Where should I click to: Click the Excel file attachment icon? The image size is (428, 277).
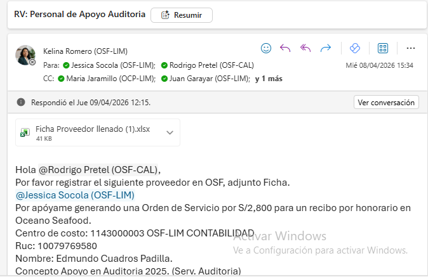[x=25, y=132]
